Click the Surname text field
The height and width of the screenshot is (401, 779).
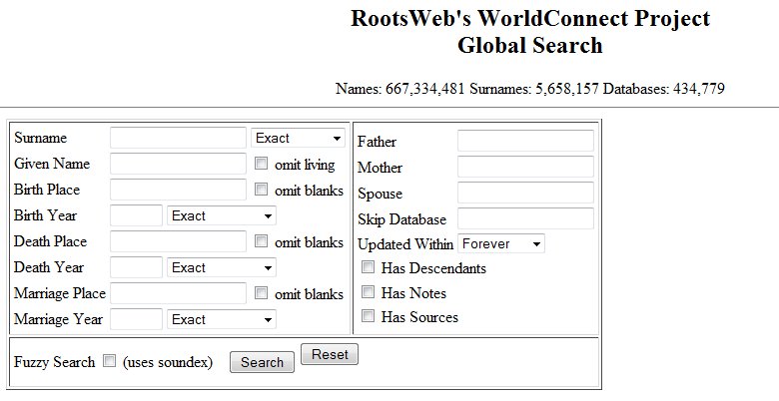click(178, 138)
